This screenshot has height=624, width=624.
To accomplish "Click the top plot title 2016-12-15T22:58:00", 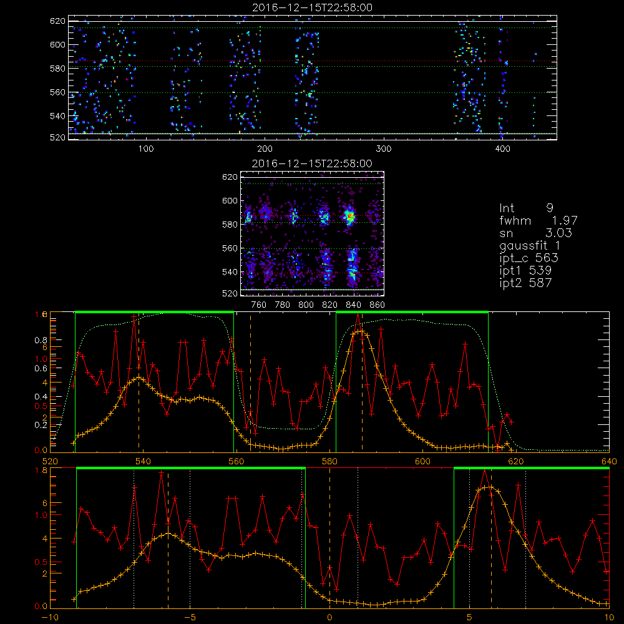I will coord(312,7).
